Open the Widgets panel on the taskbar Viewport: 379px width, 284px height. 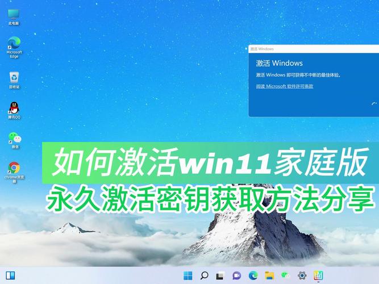[x=10, y=275]
